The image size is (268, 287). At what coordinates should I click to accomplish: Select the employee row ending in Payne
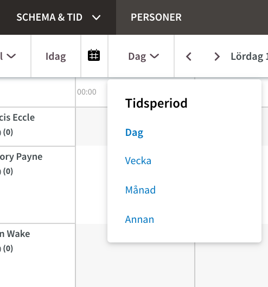tap(37, 185)
